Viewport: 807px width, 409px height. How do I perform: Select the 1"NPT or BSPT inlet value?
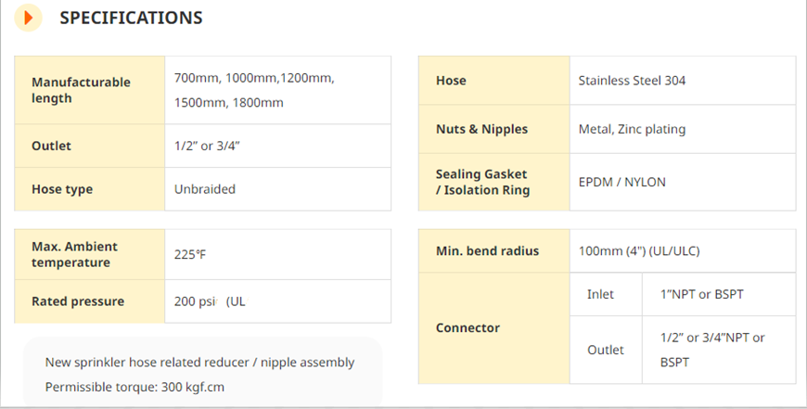coord(702,294)
